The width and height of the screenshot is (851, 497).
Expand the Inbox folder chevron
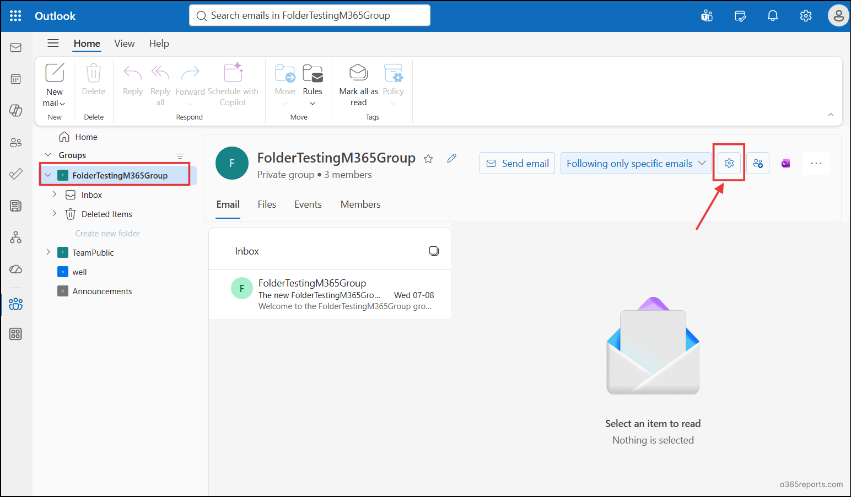pos(54,195)
